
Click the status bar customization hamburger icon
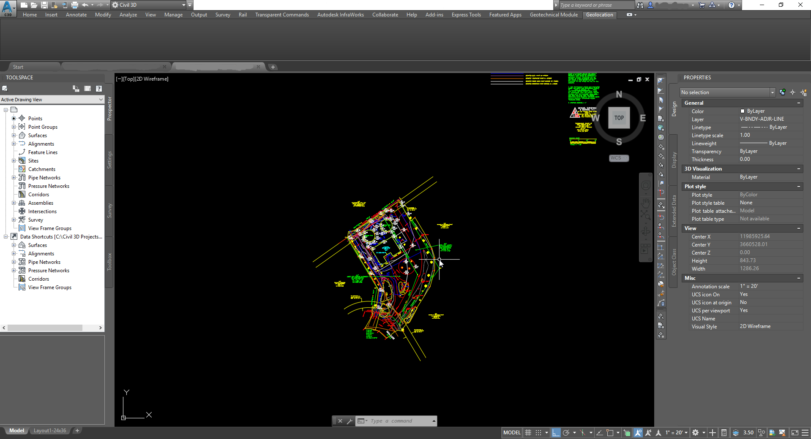[805, 433]
